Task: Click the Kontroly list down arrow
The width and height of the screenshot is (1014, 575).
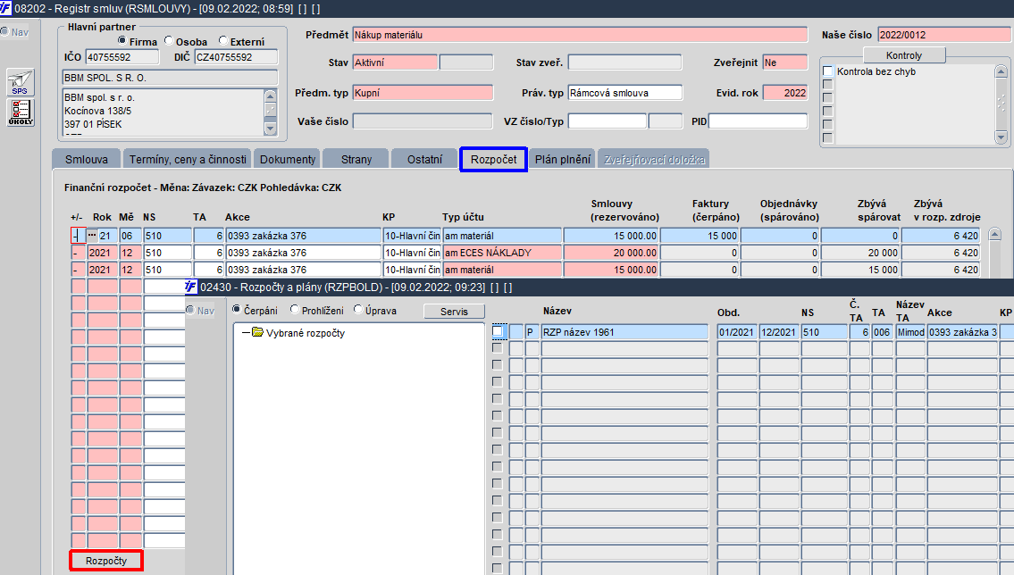Action: pyautogui.click(x=1001, y=137)
